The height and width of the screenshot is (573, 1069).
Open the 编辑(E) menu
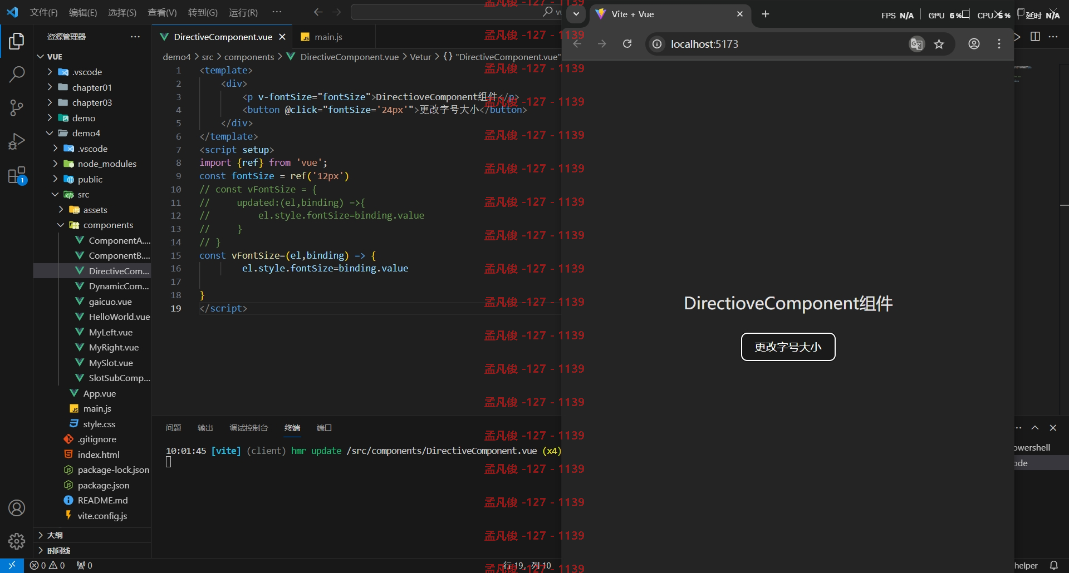(x=83, y=12)
